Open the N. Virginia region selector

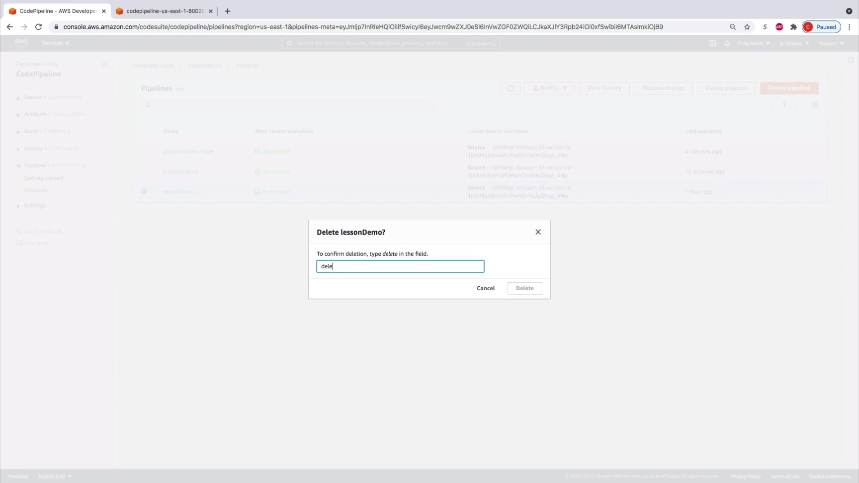tap(794, 43)
